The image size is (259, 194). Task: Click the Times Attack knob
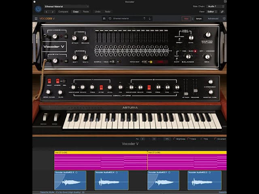74,38
